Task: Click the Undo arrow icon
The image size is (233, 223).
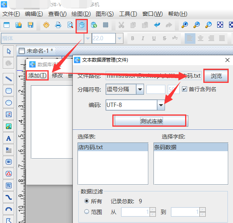Action: click(x=157, y=25)
